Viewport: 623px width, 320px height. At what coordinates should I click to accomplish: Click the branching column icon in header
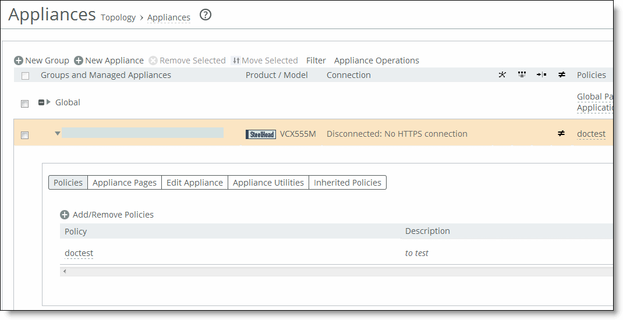(x=502, y=75)
